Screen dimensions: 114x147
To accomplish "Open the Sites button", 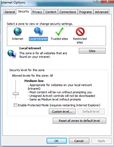I will [x=92, y=51].
